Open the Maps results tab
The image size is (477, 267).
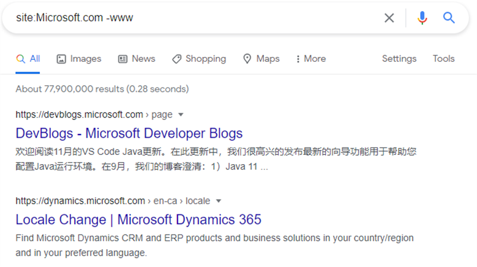(x=261, y=59)
